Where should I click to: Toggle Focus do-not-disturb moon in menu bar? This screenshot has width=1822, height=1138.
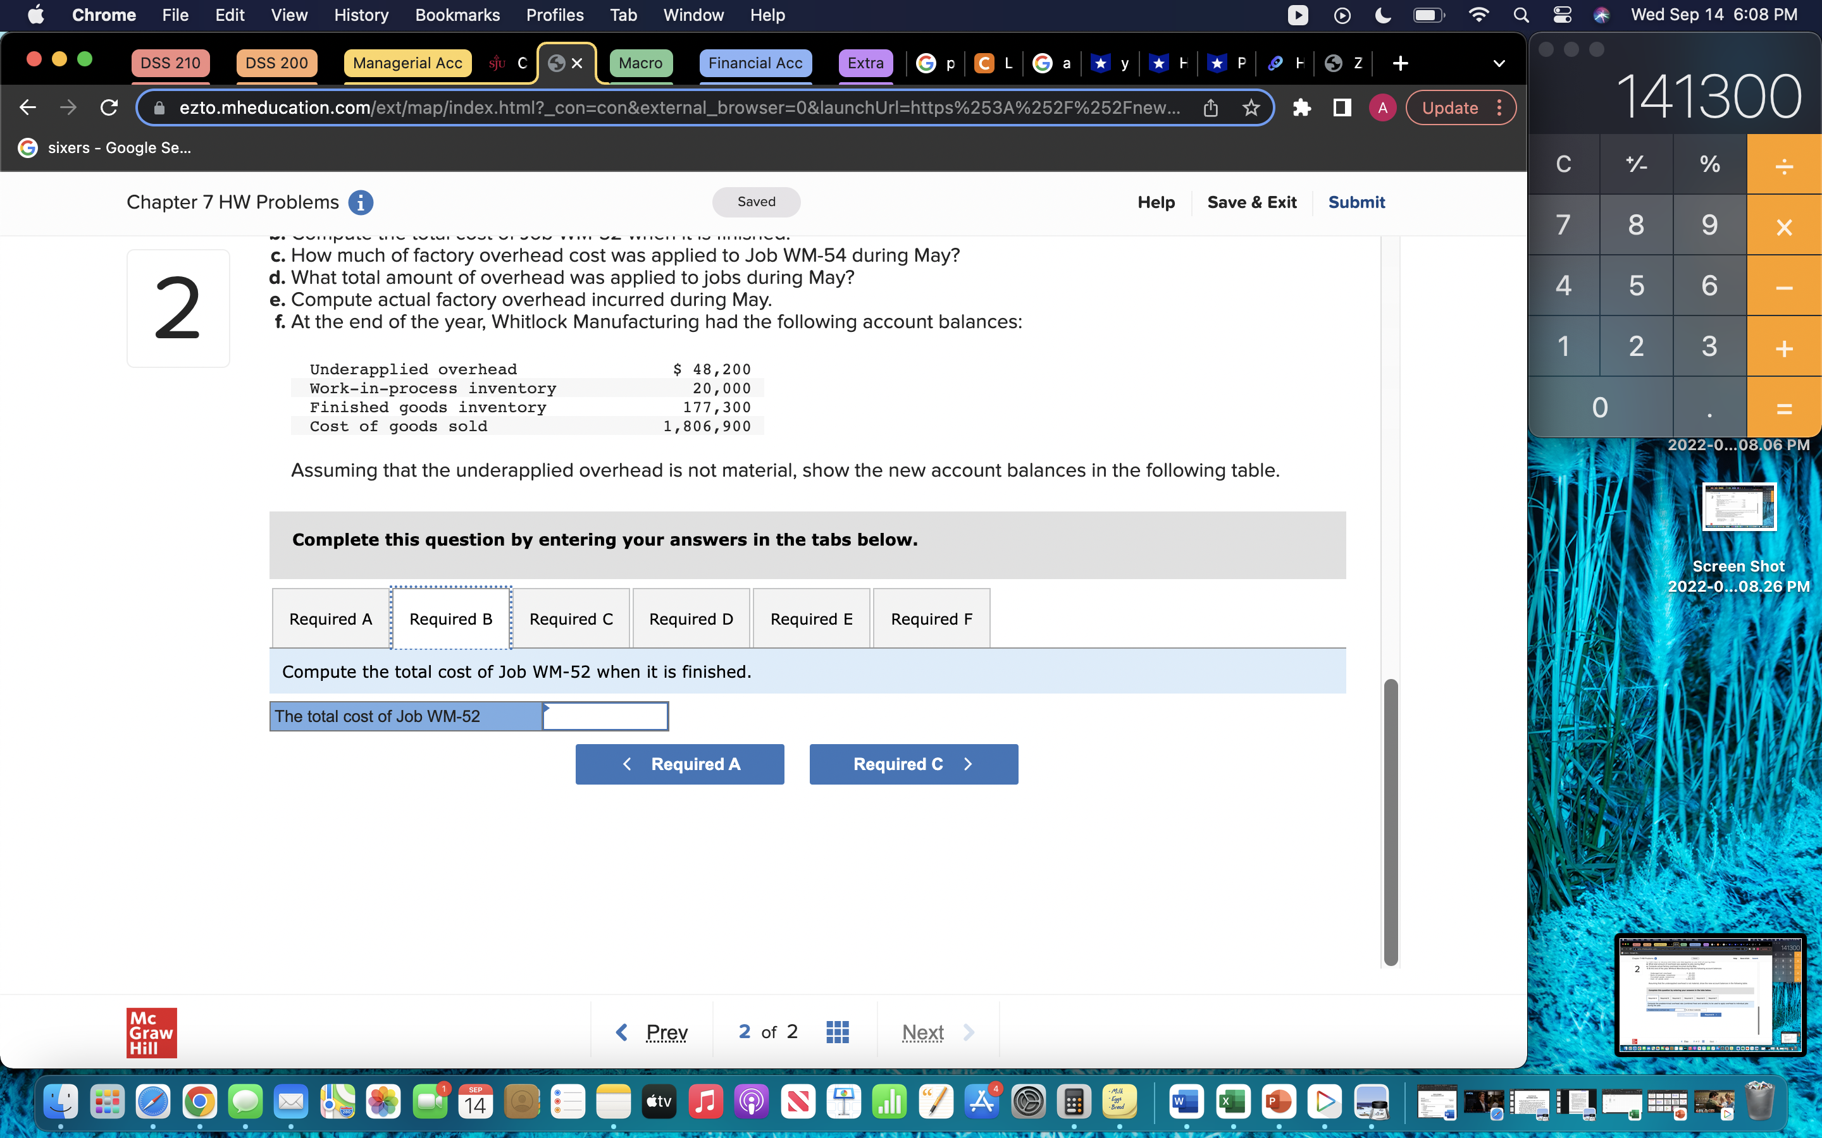click(x=1383, y=15)
